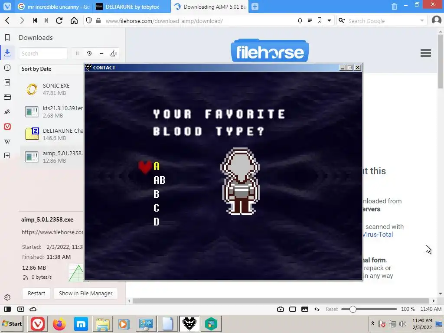444x333 pixels.
Task: Switch to the mr incredible uncanny tab
Action: 53,7
